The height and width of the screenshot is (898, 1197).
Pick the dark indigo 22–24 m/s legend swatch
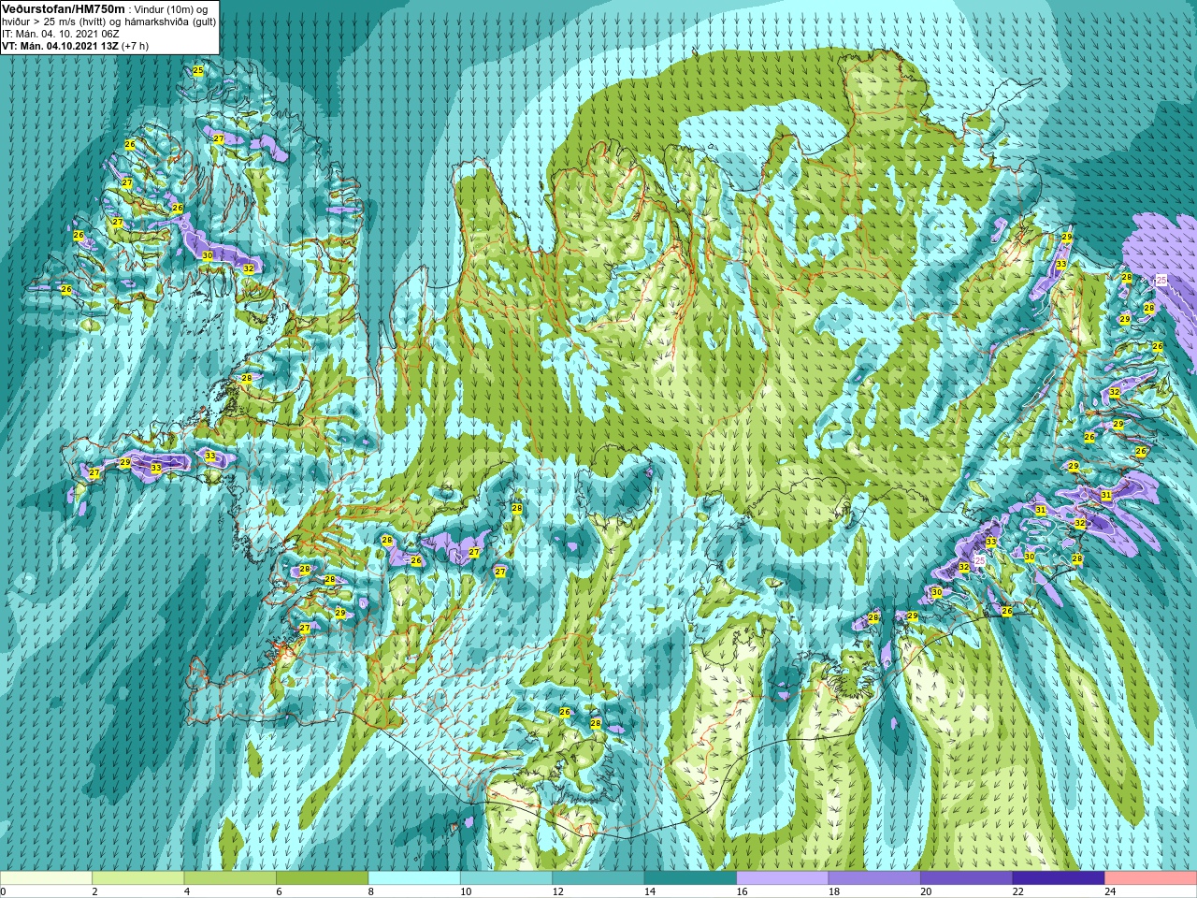[1059, 878]
